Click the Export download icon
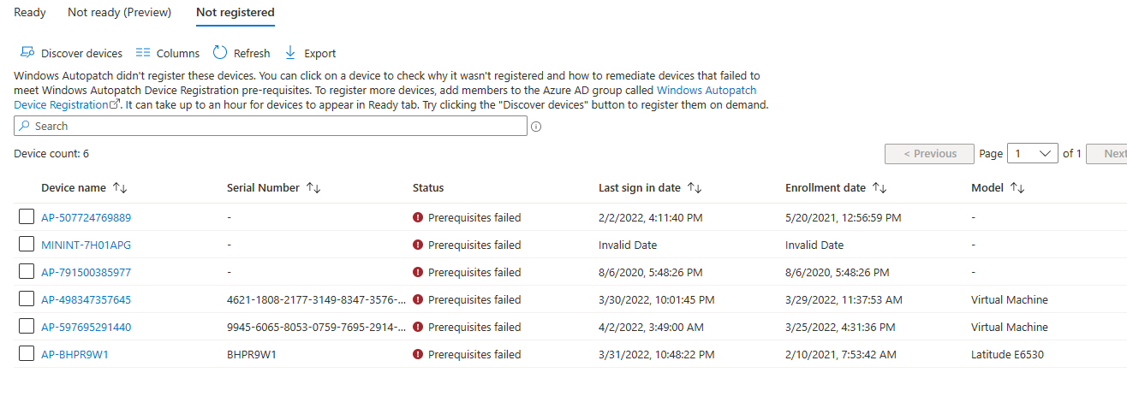Image resolution: width=1127 pixels, height=396 pixels. 290,53
